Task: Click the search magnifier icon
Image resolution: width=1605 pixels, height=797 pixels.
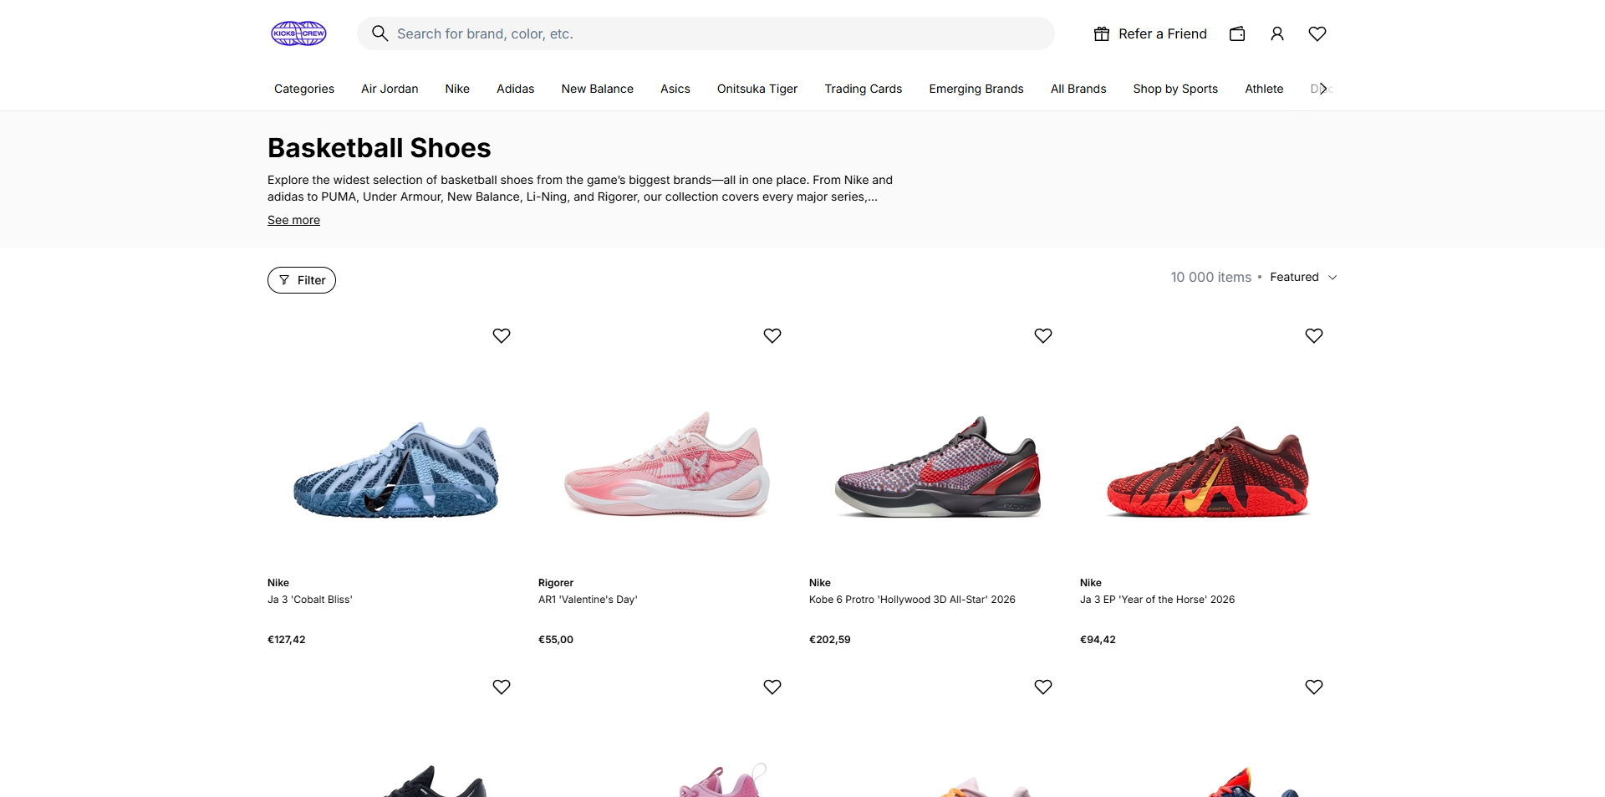Action: [380, 33]
